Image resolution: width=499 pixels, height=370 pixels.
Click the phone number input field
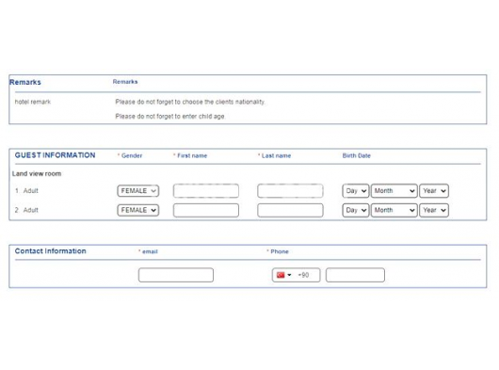pos(355,275)
